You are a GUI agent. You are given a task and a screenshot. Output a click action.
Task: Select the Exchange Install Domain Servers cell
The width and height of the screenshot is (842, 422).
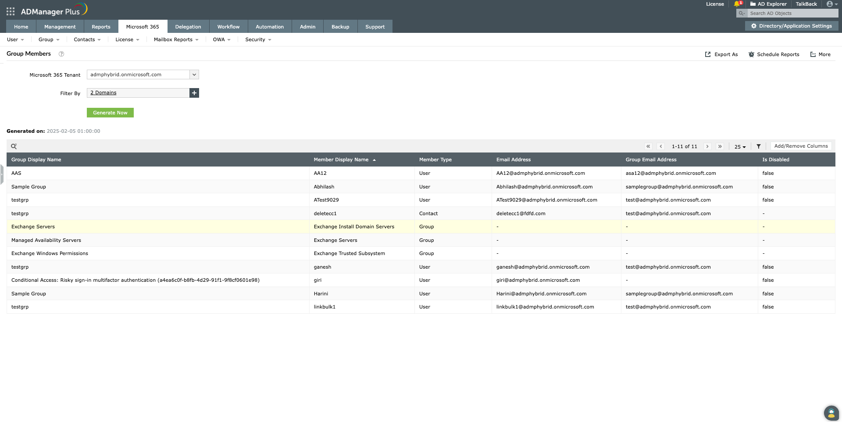[362, 227]
